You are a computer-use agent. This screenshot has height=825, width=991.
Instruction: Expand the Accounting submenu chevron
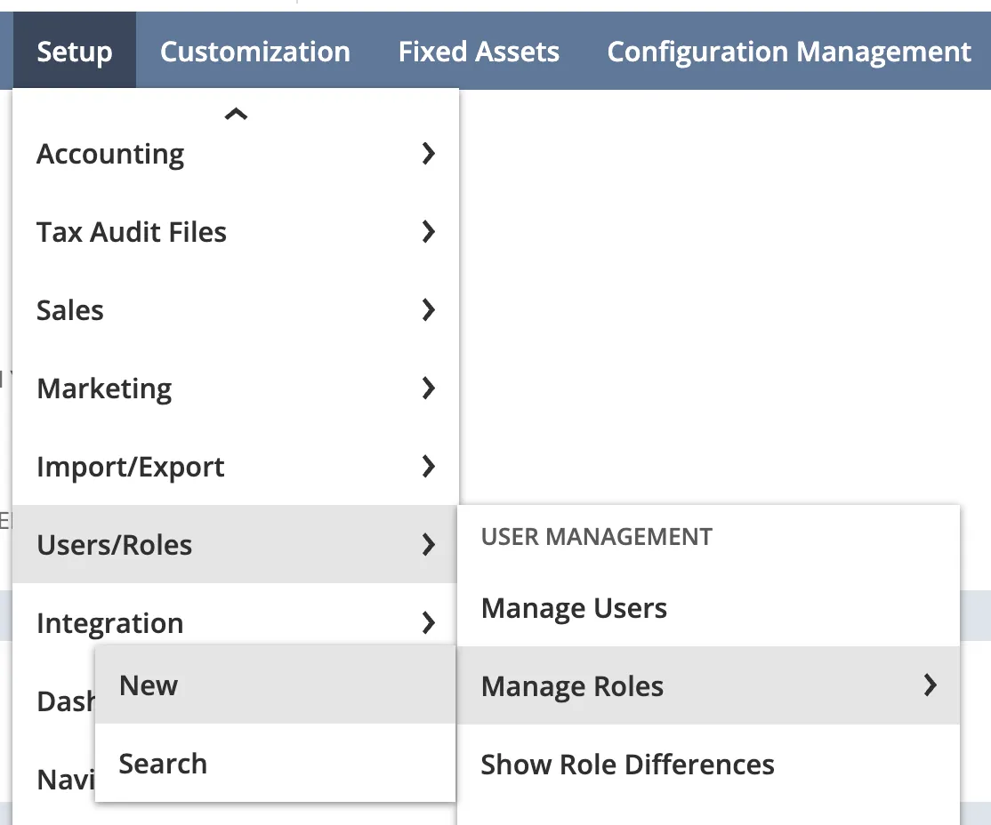(429, 154)
